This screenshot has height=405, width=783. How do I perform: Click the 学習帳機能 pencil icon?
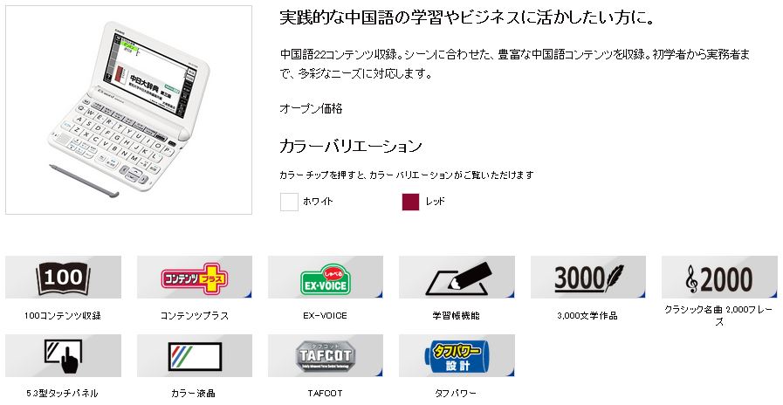point(457,278)
